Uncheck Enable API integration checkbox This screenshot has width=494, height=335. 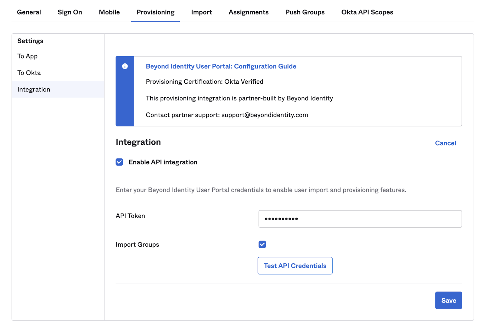coord(119,162)
